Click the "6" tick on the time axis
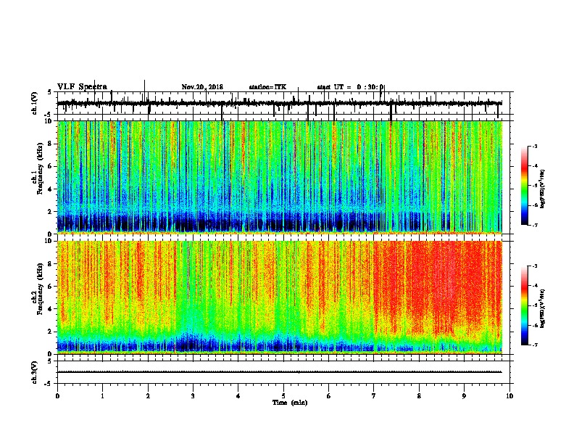The height and width of the screenshot is (444, 574). (x=329, y=396)
